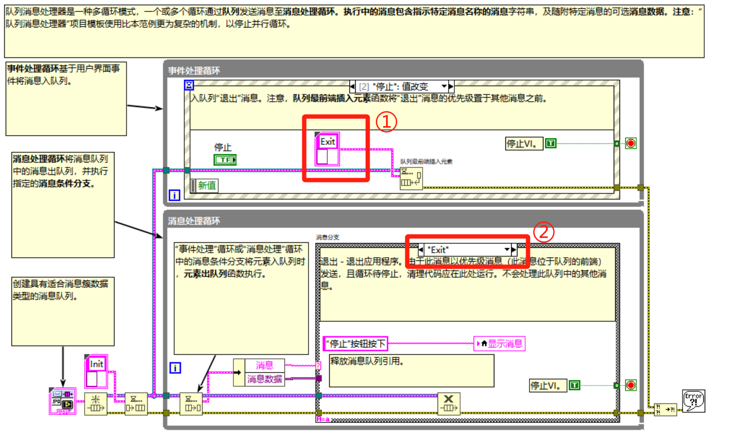735x442 pixels.
Task: Select the message cluster type constant at bottom left
Action: (x=63, y=401)
